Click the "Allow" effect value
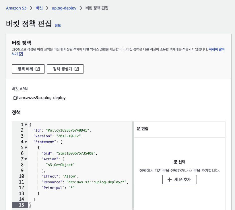235x210 pixels. tap(69, 176)
